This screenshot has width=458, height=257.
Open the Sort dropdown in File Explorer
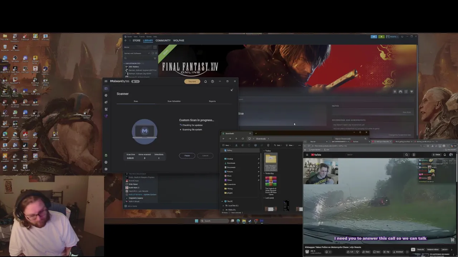278,145
